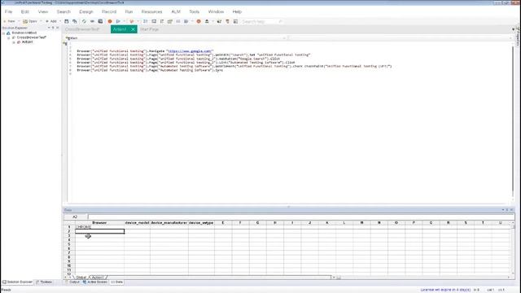The image size is (521, 293).
Task: Click the cell reference box showing A2
Action: pyautogui.click(x=75, y=216)
